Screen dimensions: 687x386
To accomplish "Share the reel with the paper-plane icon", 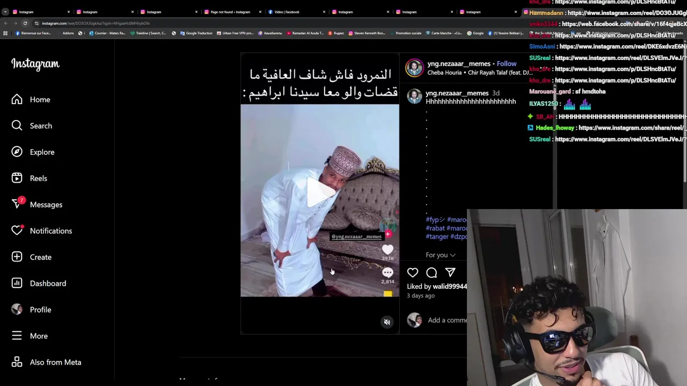I will coord(450,273).
